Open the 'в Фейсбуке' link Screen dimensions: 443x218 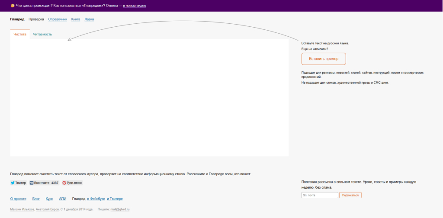[96, 199]
